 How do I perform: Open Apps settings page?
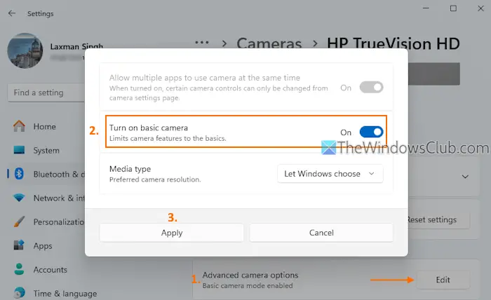[x=43, y=246]
